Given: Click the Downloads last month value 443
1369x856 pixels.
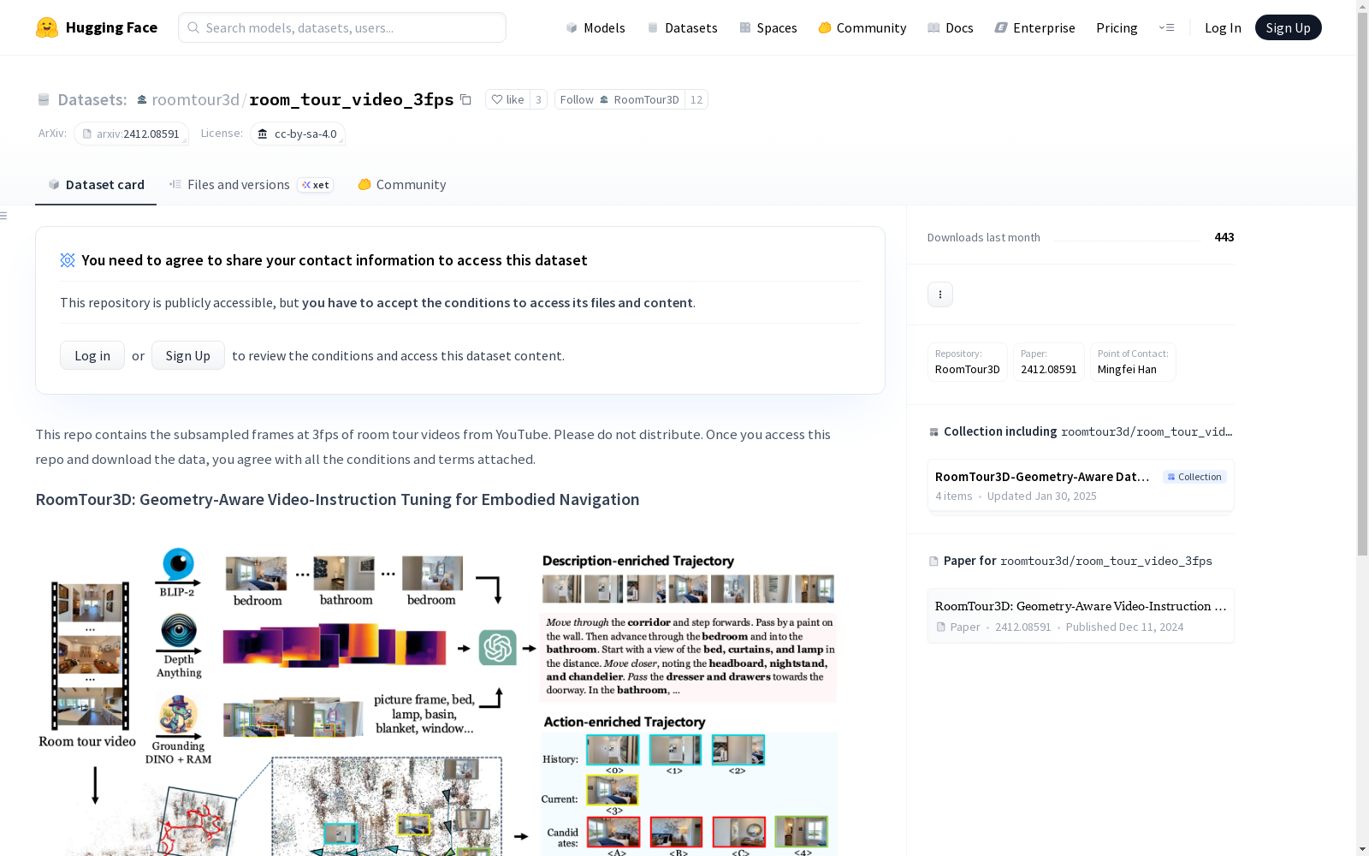Looking at the screenshot, I should (1224, 237).
